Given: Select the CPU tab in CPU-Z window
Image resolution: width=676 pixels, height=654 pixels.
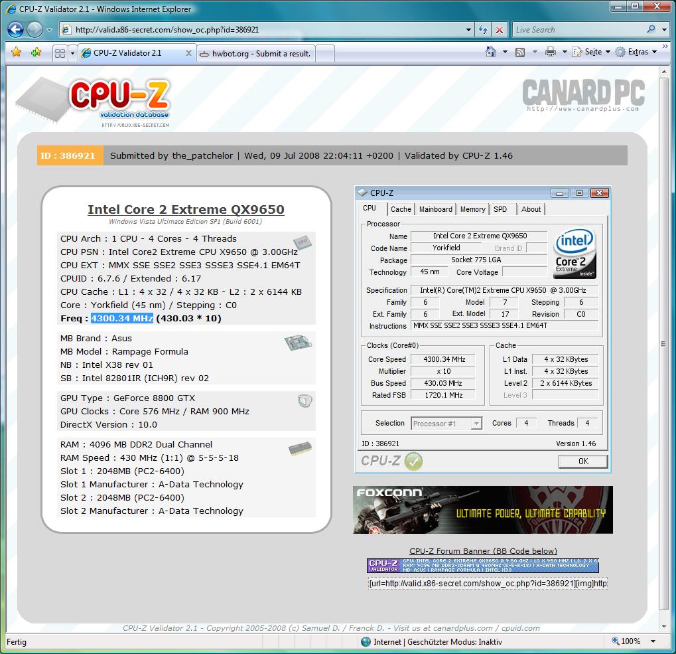Looking at the screenshot, I should (x=370, y=208).
